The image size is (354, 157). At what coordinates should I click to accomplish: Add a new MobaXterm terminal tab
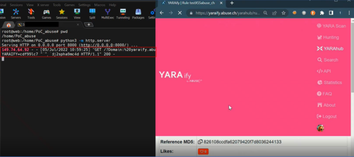point(89,24)
